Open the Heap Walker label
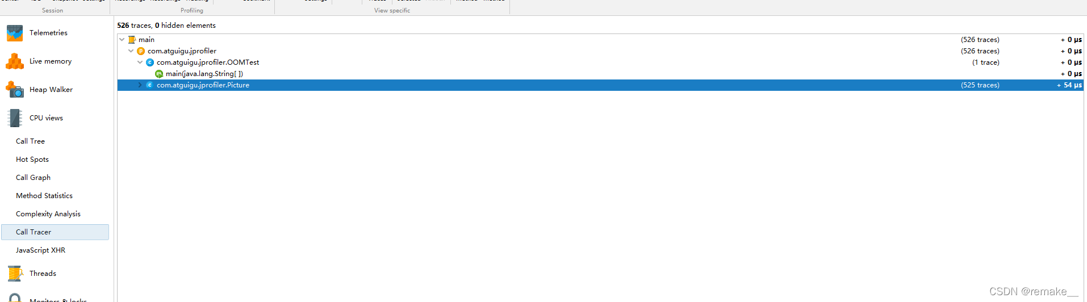Viewport: 1087px width, 302px height. tap(51, 90)
